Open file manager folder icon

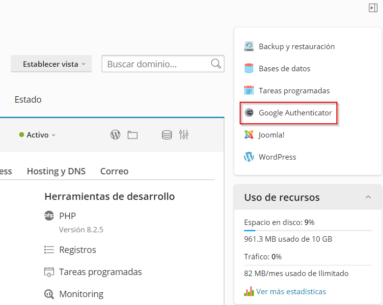click(133, 135)
